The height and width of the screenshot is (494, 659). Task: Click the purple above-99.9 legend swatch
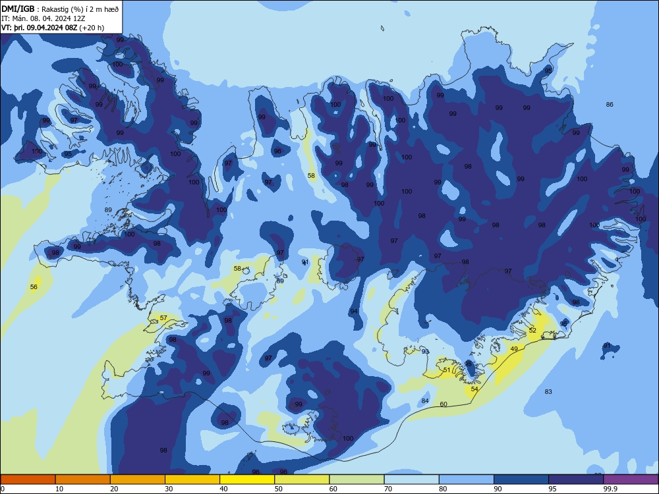coord(631,480)
